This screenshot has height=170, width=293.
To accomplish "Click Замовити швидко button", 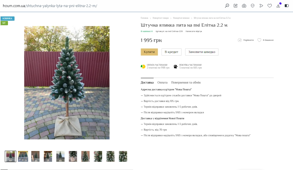I will (202, 52).
